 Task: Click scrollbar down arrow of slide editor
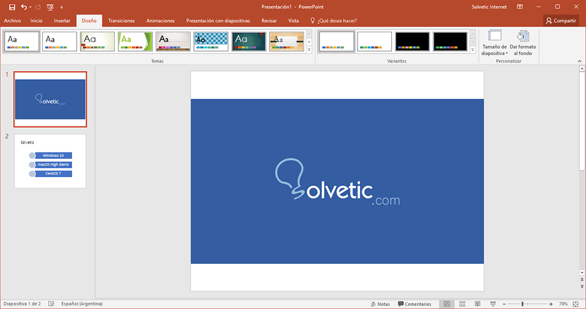pyautogui.click(x=582, y=273)
